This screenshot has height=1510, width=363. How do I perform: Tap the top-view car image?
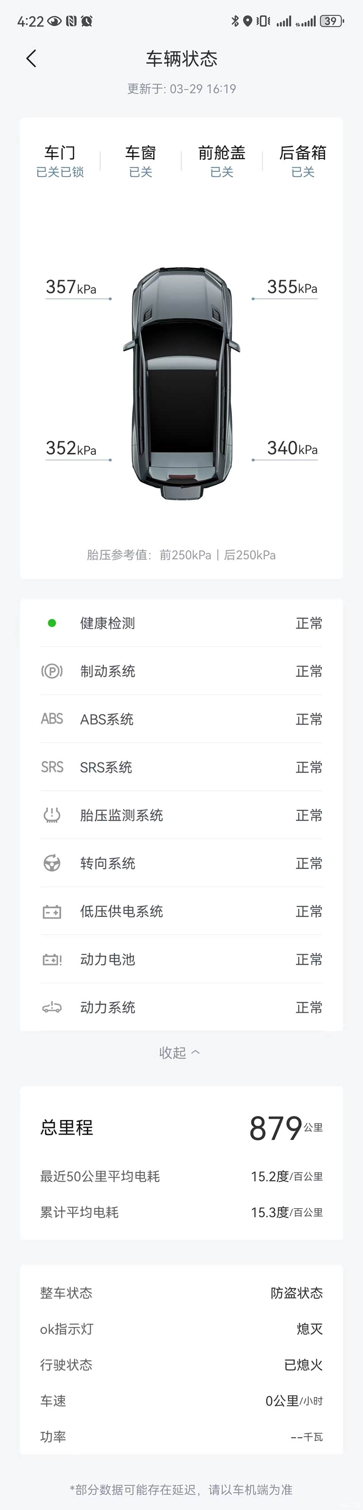181,383
